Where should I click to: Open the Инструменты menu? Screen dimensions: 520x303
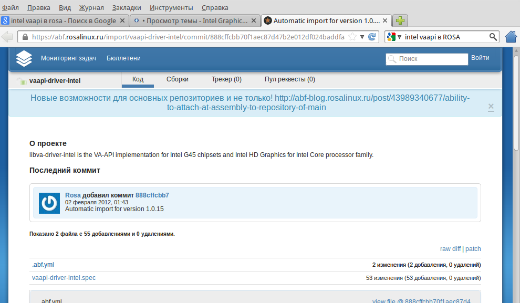coord(171,8)
